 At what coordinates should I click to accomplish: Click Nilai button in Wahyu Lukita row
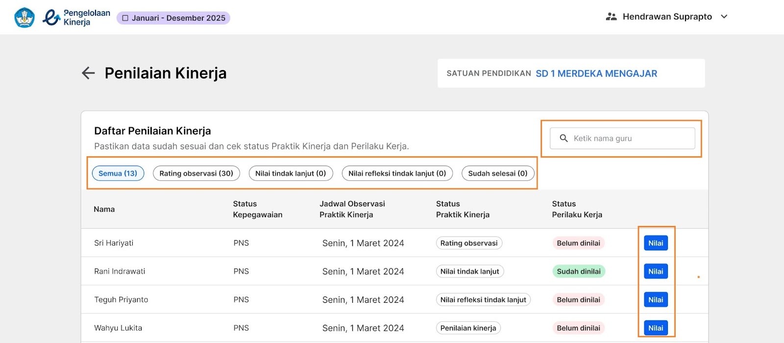(x=656, y=328)
